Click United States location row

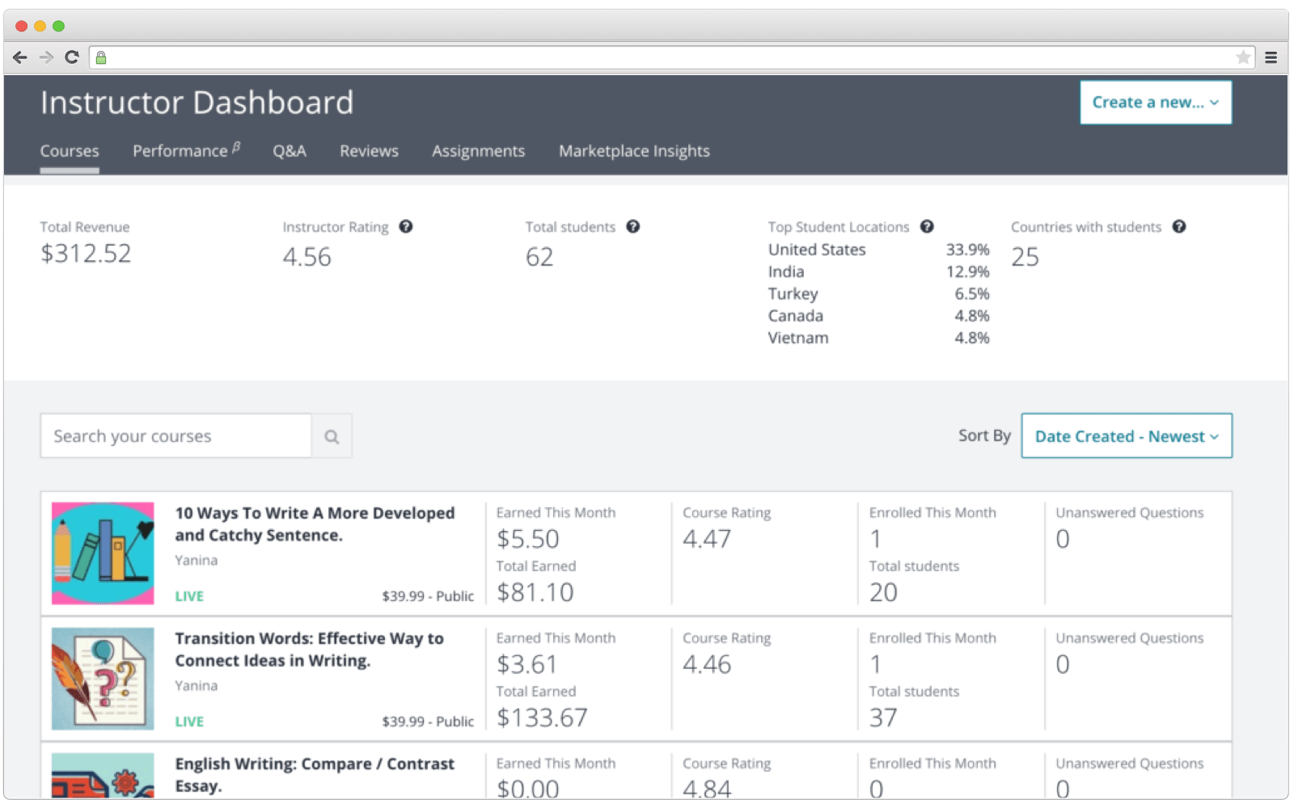coord(879,250)
